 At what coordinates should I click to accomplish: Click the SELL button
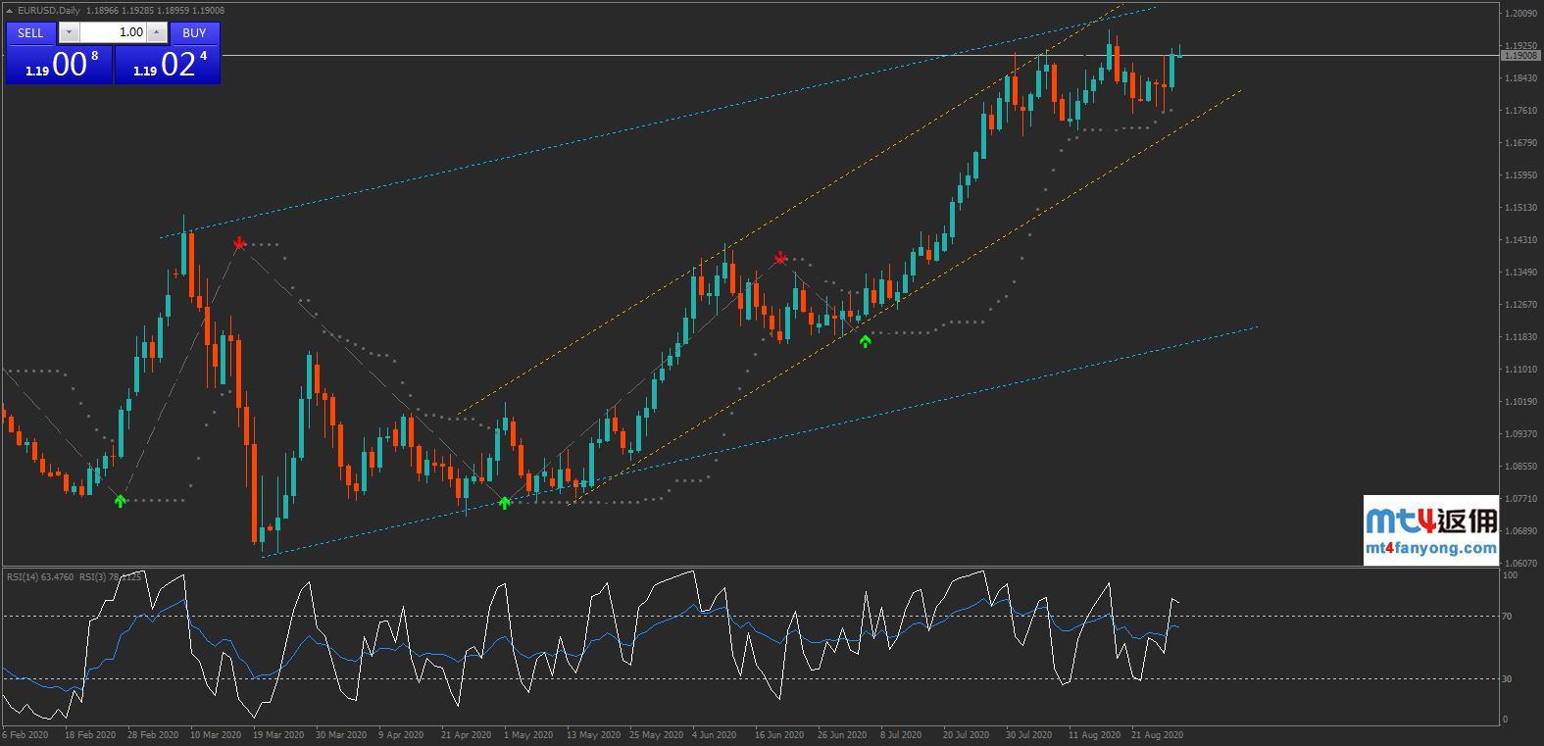(30, 32)
